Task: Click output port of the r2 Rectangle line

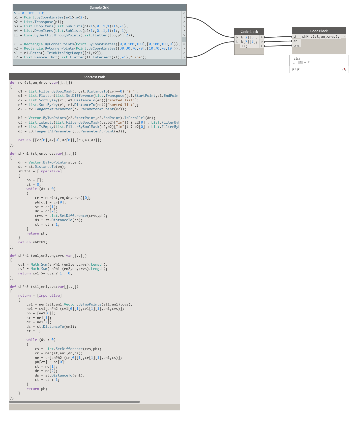Action: [x=184, y=49]
